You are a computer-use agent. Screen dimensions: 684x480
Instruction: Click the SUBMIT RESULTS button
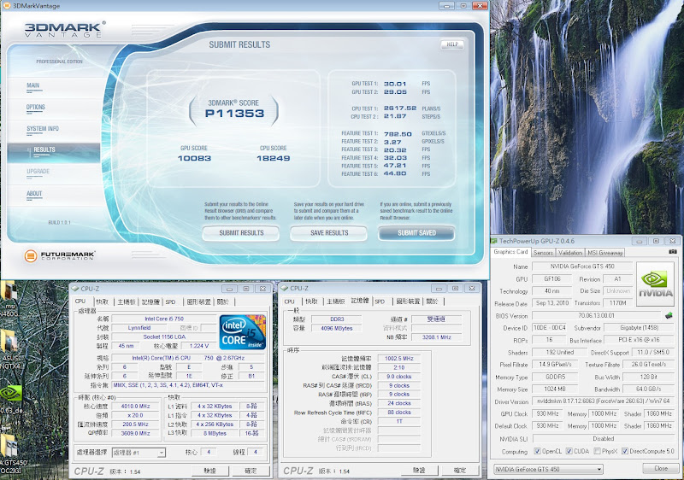click(241, 233)
